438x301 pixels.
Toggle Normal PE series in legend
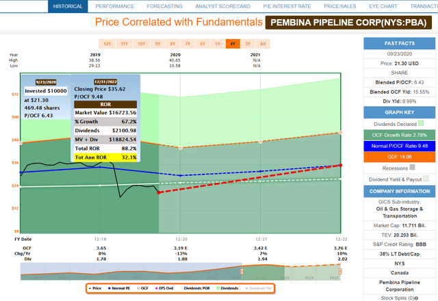(x=119, y=288)
